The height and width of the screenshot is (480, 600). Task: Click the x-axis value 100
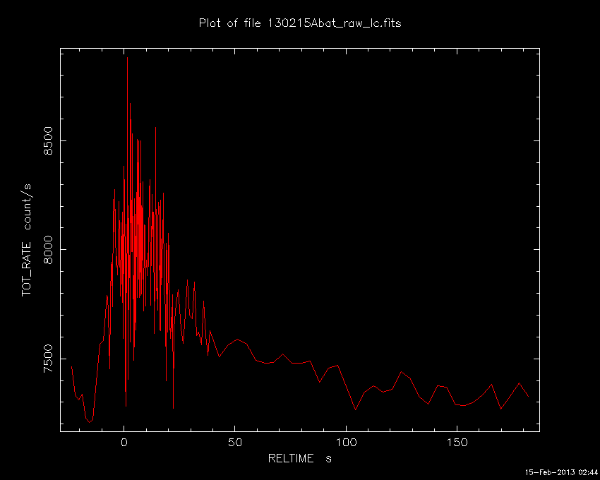(x=346, y=443)
